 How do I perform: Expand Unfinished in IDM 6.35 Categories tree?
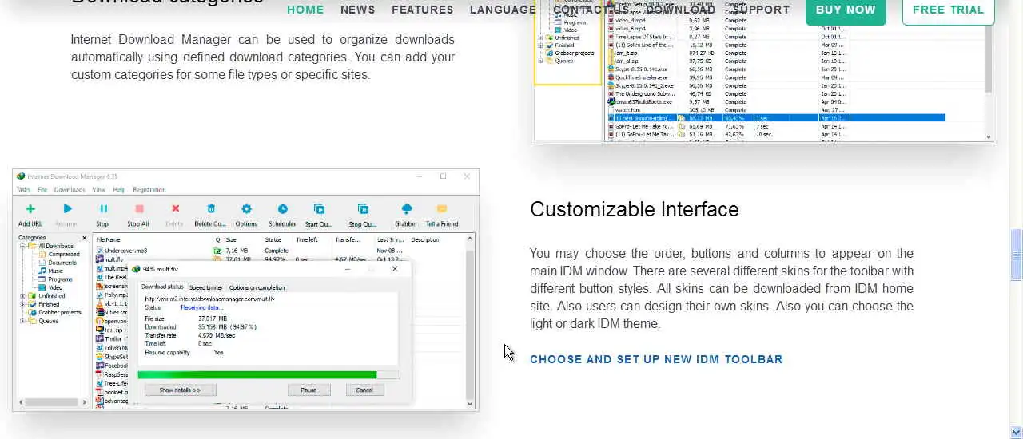pos(22,296)
